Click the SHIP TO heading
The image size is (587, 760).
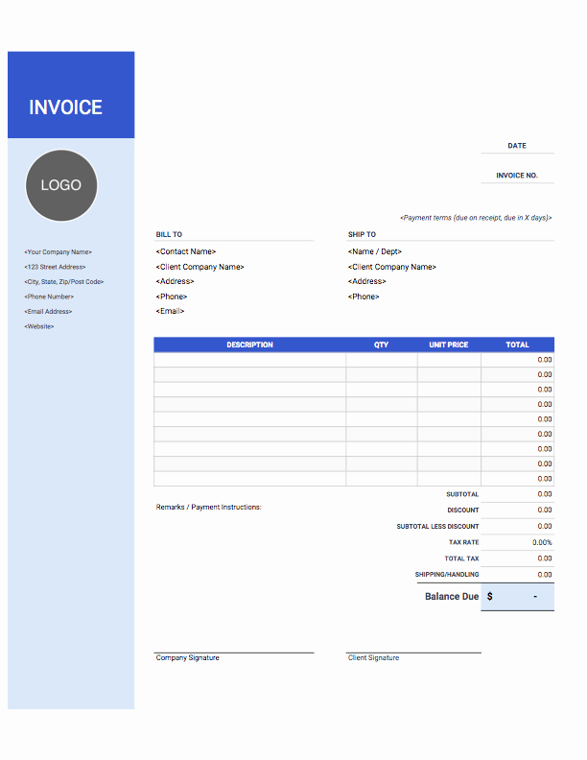362,234
